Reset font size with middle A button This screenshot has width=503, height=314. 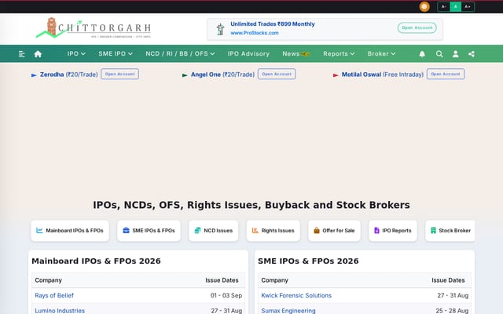(x=456, y=7)
